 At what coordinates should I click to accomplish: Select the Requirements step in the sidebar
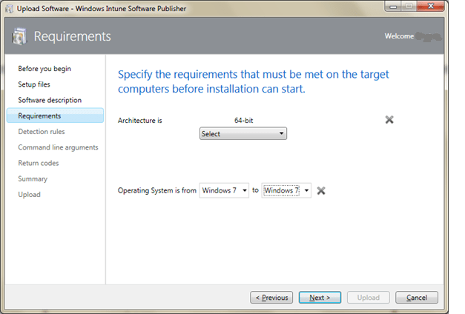pyautogui.click(x=40, y=116)
